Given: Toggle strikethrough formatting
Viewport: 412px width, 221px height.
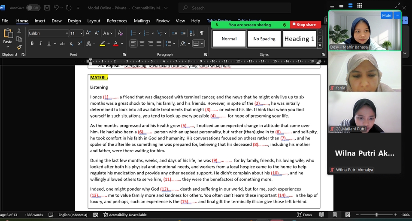Looking at the screenshot, I should point(62,44).
